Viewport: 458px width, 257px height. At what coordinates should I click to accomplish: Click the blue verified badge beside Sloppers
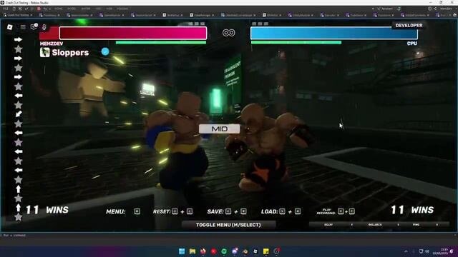click(x=105, y=51)
